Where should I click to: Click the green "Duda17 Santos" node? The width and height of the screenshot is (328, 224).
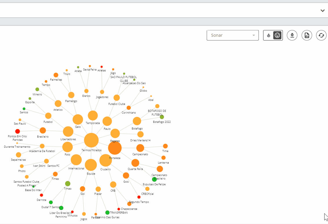coord(51,202)
